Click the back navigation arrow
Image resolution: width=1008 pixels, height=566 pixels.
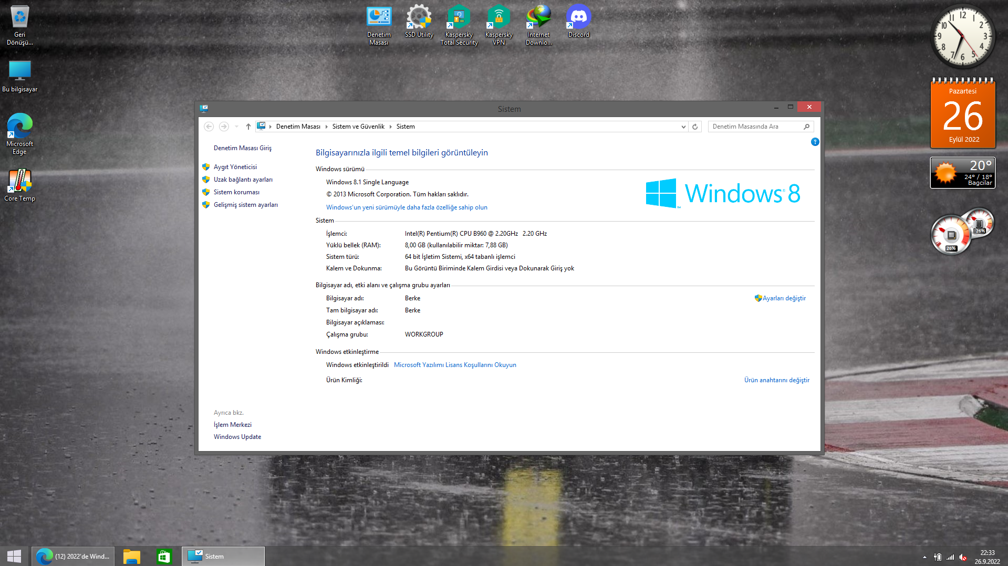click(209, 127)
